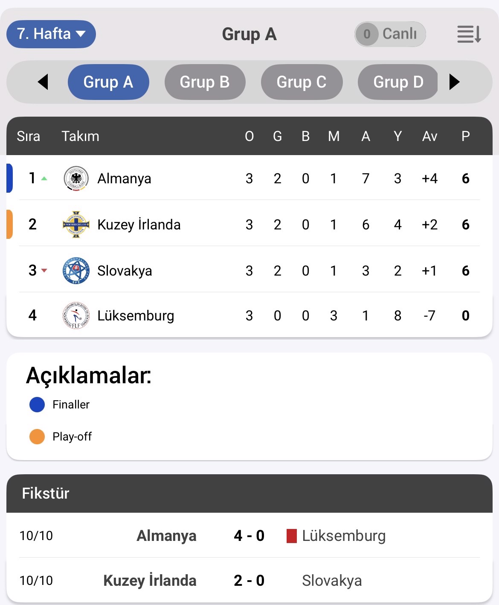499x605 pixels.
Task: Open the Kuzey İrlanda 2-0 Slovakya match
Action: pyautogui.click(x=249, y=581)
